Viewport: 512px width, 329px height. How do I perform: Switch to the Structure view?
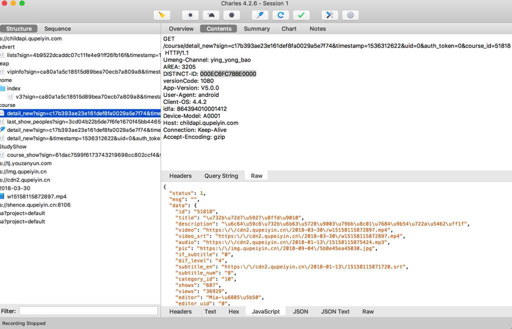pos(18,28)
